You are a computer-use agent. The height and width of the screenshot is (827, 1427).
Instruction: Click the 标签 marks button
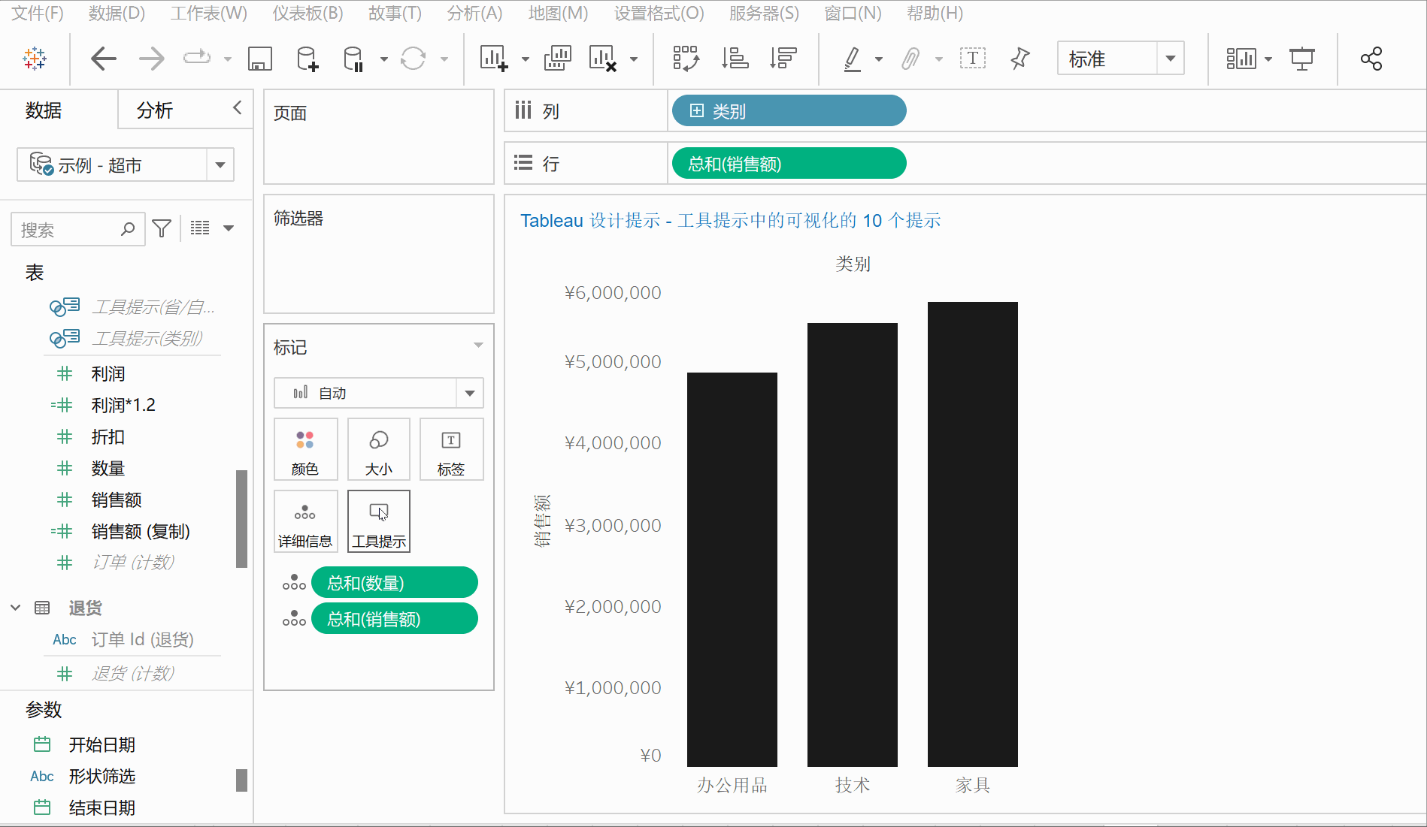451,449
